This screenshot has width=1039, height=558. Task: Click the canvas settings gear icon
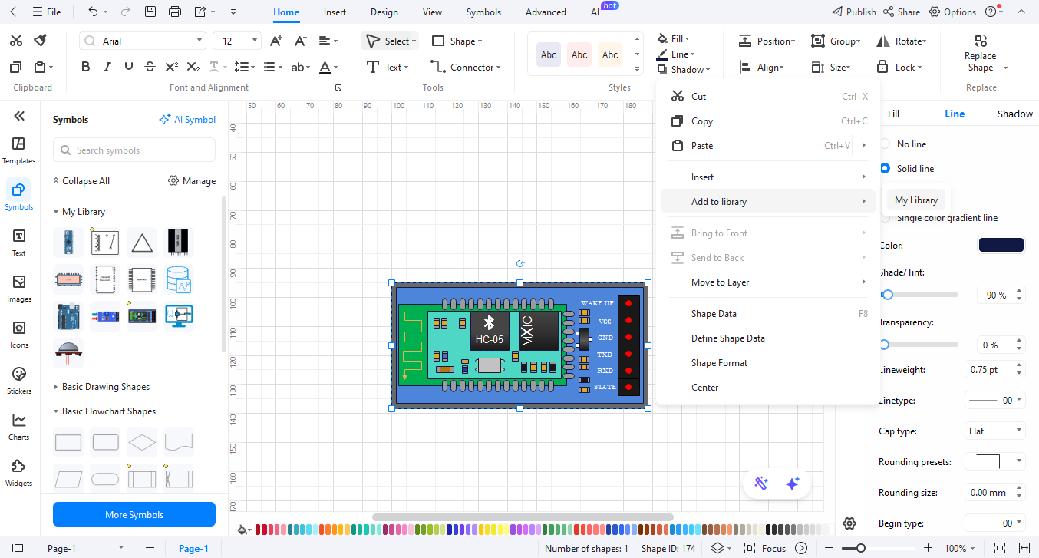pyautogui.click(x=849, y=523)
